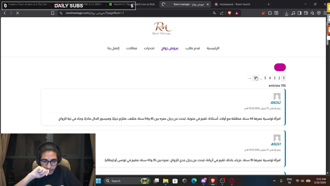Open Microsoft Edge from taskbar
Screen dimensions: 330x186
click(194, 181)
